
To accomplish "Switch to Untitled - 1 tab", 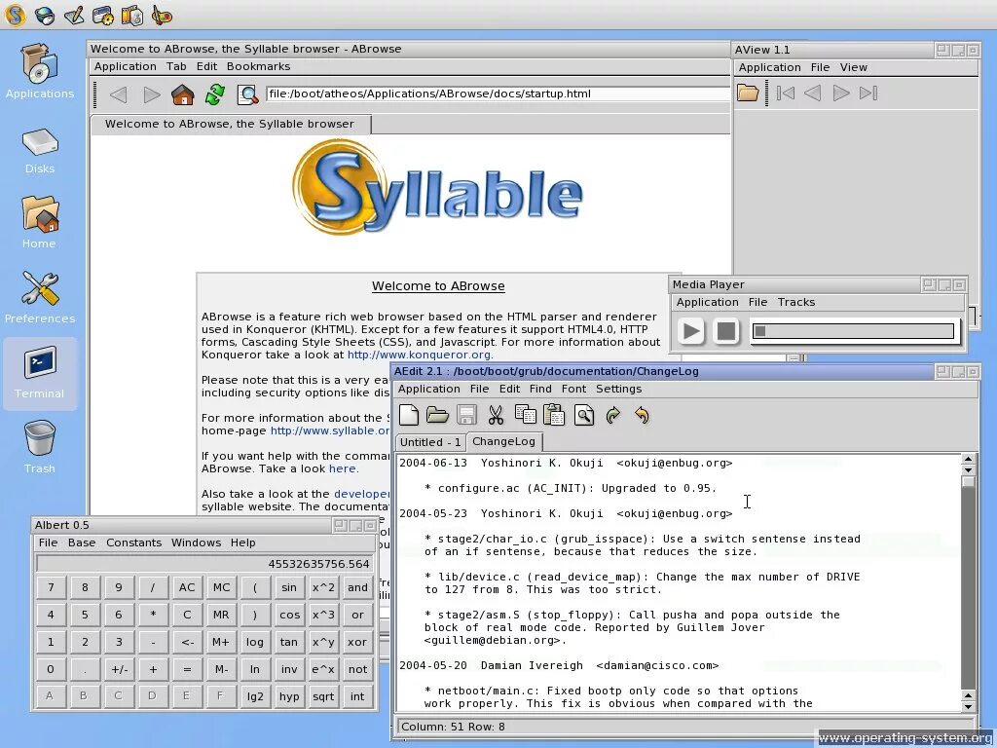I will (x=430, y=442).
